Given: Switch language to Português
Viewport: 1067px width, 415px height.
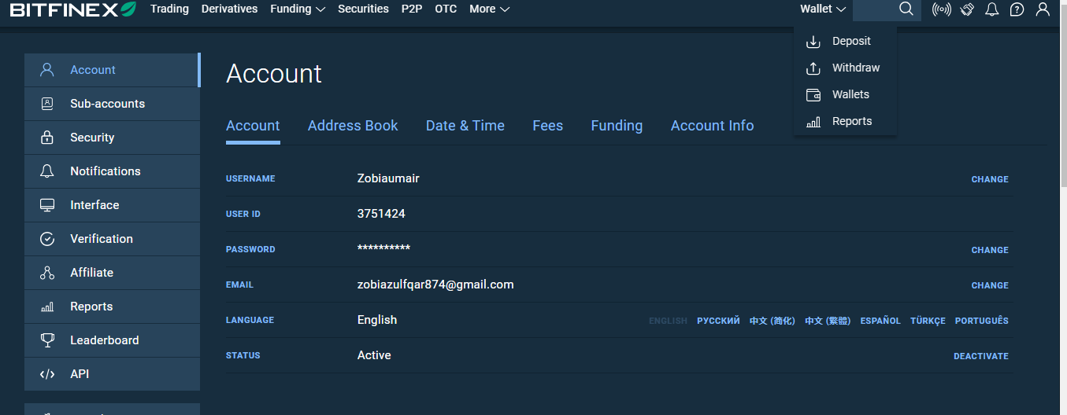Looking at the screenshot, I should pos(982,321).
